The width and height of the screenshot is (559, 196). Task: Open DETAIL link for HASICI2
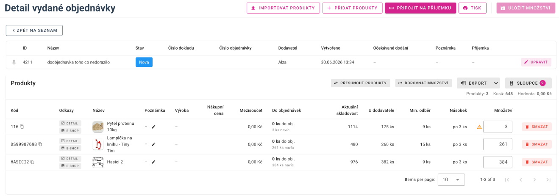click(x=70, y=158)
